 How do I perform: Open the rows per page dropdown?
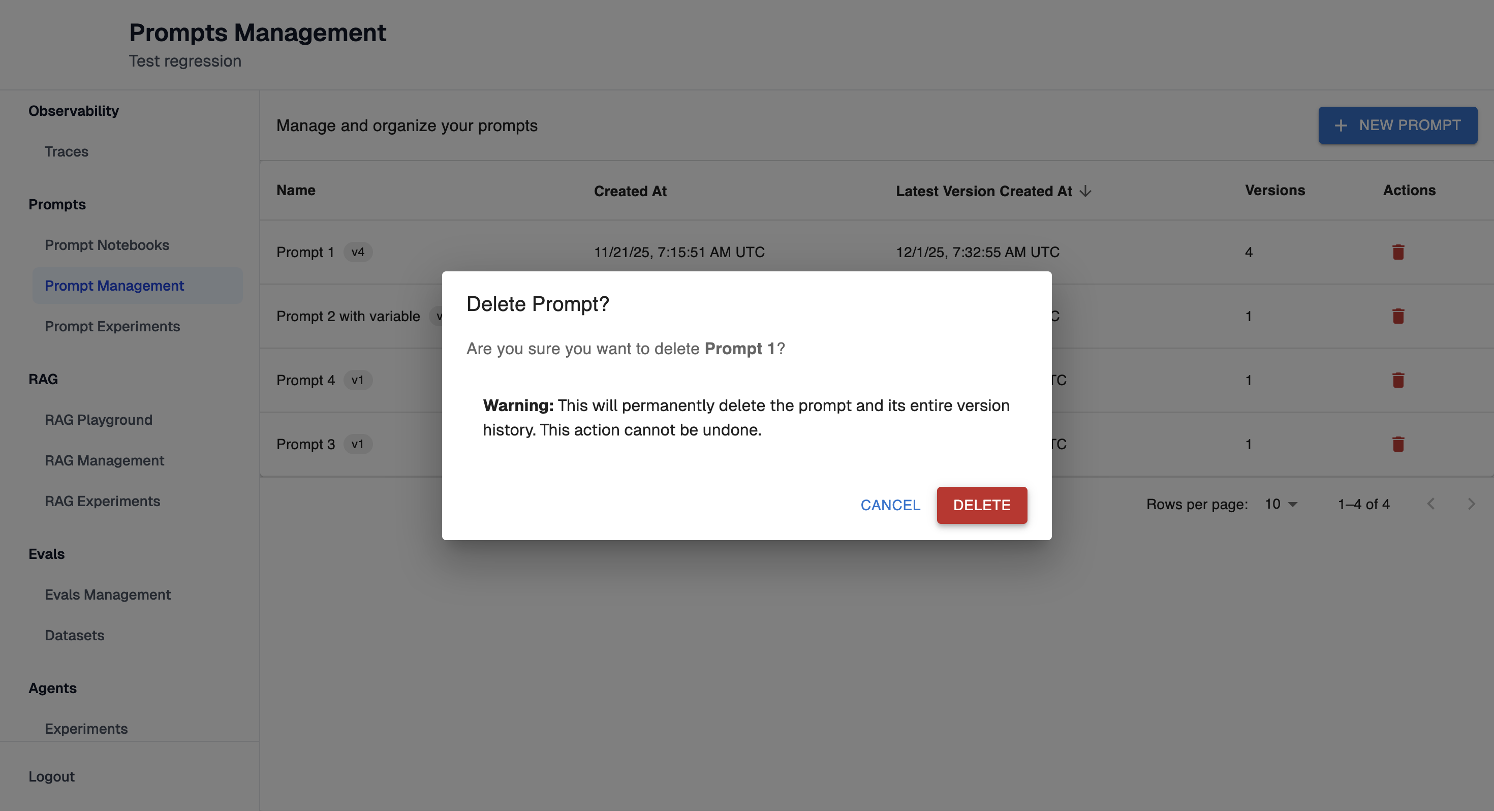tap(1281, 504)
